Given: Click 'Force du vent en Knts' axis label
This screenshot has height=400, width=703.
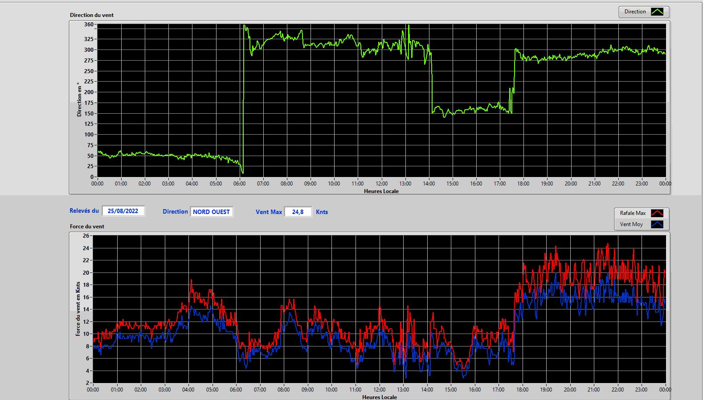Looking at the screenshot, I should pos(78,309).
